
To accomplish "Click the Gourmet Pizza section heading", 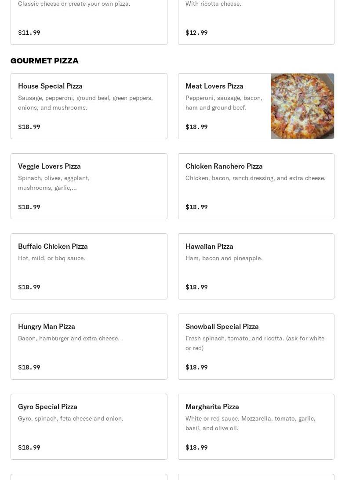I will (44, 61).
